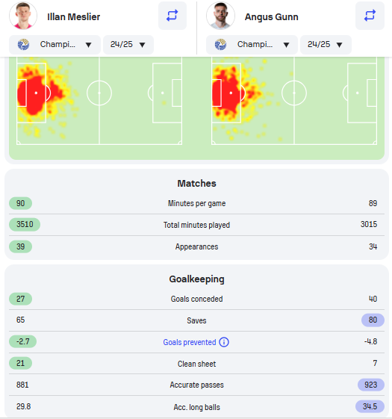
Task: Click the Illan Meslier name link
Action: 74,17
